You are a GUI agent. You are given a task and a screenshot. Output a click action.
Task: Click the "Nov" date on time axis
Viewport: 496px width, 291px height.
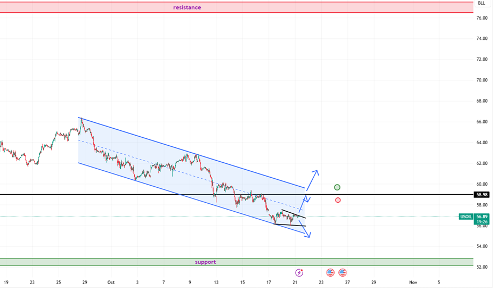(412, 282)
